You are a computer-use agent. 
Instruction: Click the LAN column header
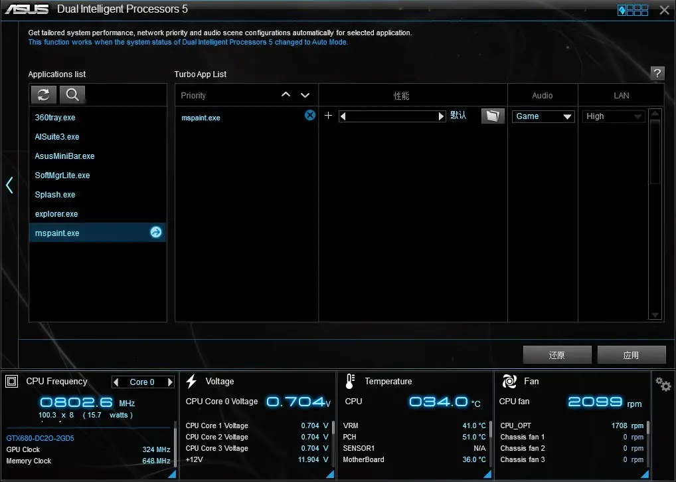[x=622, y=95]
